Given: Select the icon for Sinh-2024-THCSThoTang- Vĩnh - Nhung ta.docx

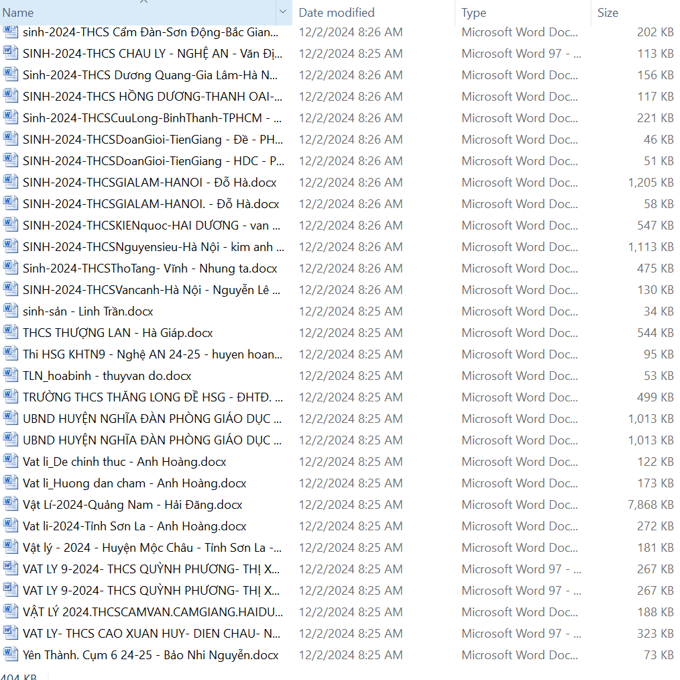Looking at the screenshot, I should 11,268.
